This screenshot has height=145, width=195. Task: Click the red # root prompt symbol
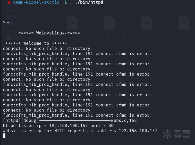pos(9,2)
